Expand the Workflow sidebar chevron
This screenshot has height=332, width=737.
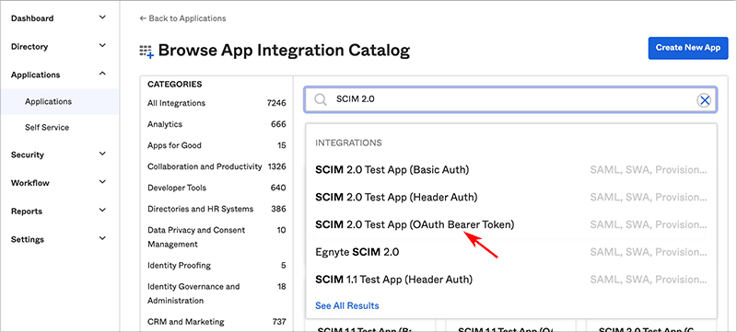tap(102, 182)
